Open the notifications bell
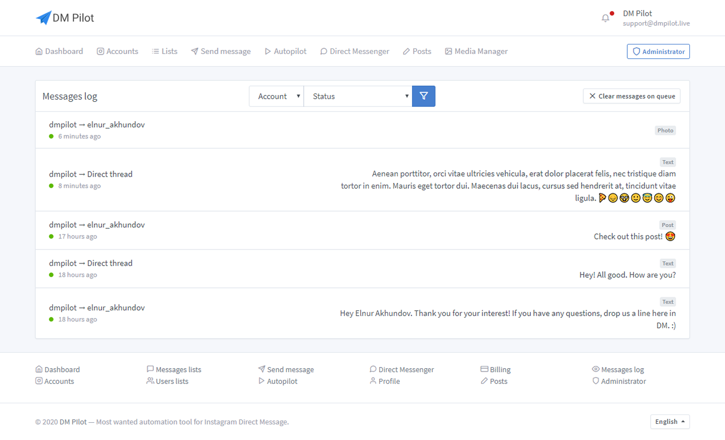The height and width of the screenshot is (440, 725). (606, 18)
